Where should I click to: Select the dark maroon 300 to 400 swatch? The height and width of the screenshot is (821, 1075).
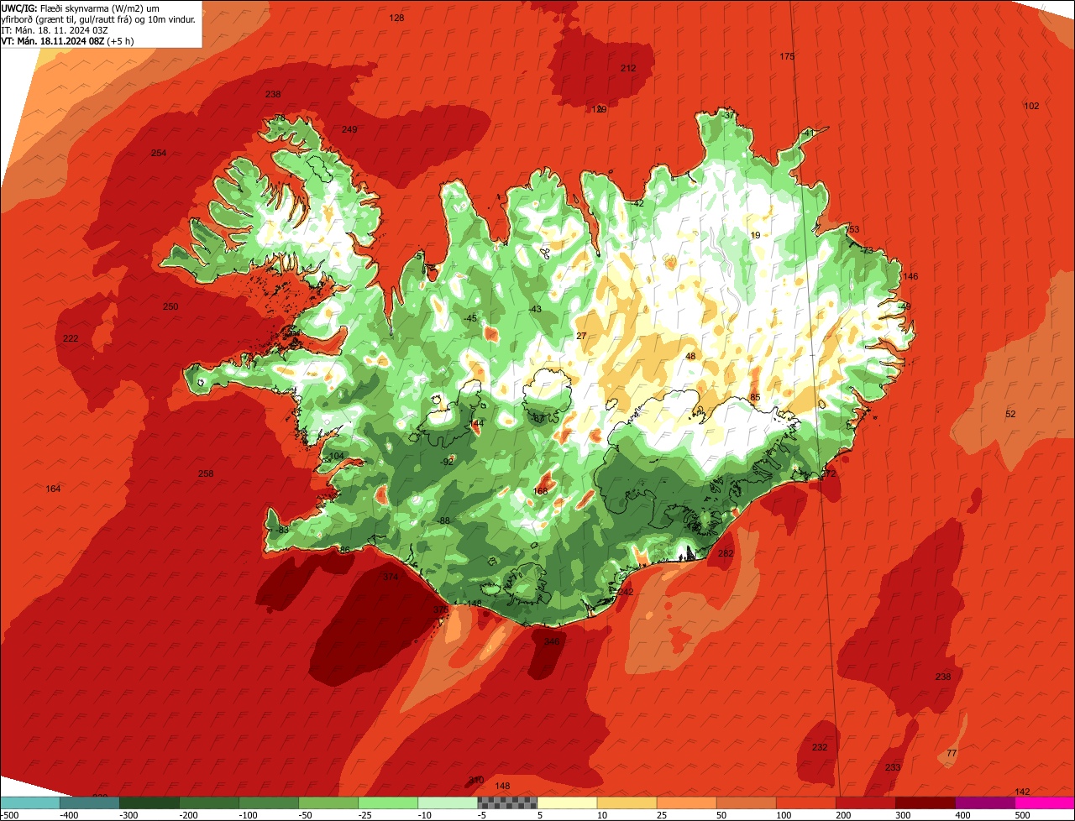point(924,803)
